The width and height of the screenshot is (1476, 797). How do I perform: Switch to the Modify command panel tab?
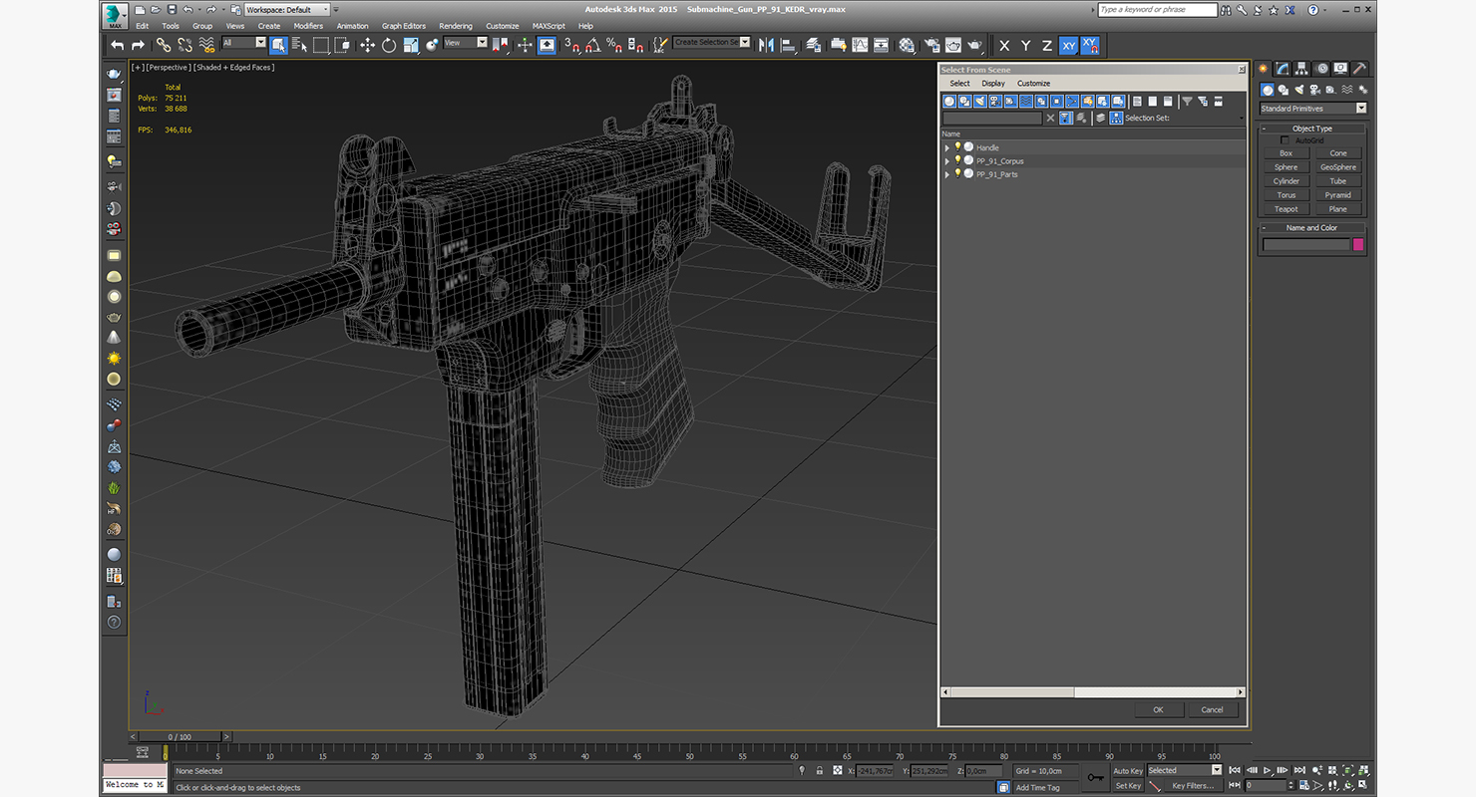pyautogui.click(x=1283, y=69)
